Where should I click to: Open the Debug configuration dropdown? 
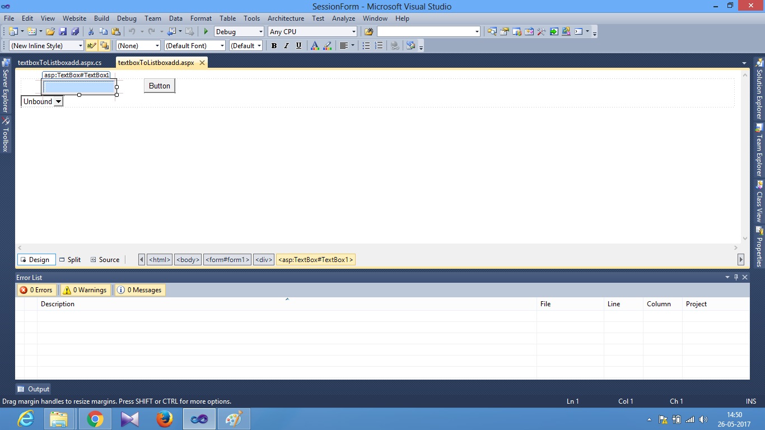261,31
